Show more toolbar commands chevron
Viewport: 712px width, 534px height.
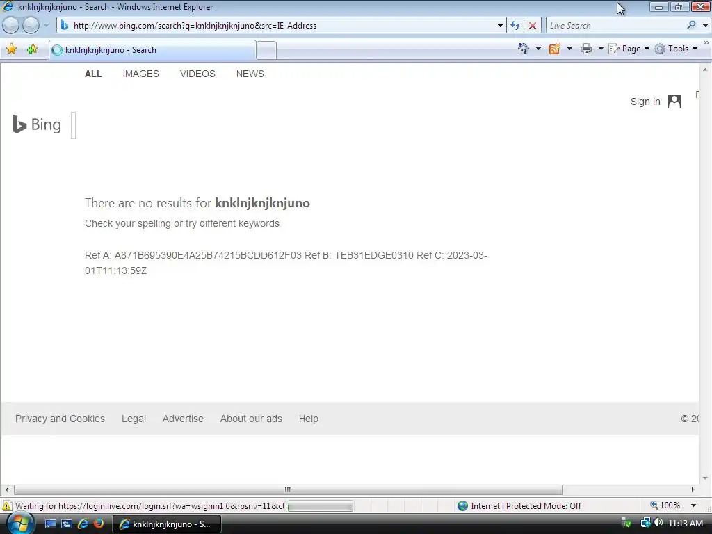click(x=706, y=42)
